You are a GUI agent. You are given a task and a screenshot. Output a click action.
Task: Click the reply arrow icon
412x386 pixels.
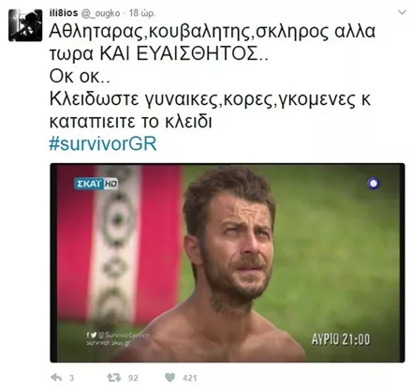click(56, 378)
